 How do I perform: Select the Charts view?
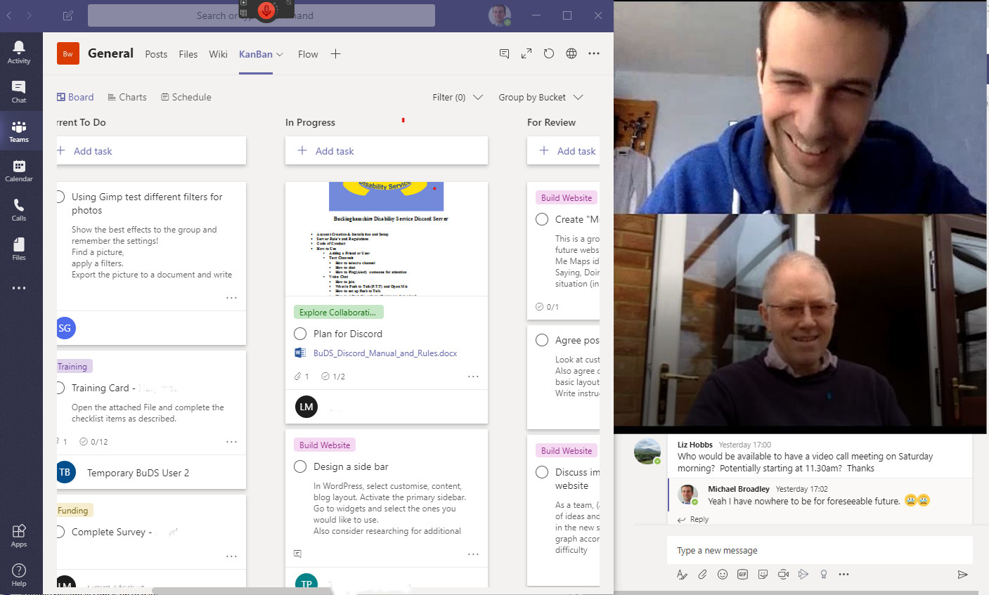coord(127,97)
